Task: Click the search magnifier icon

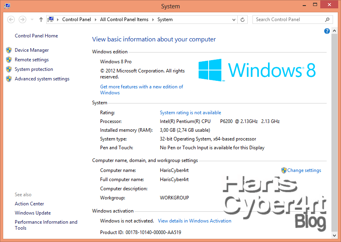Action: [327, 20]
